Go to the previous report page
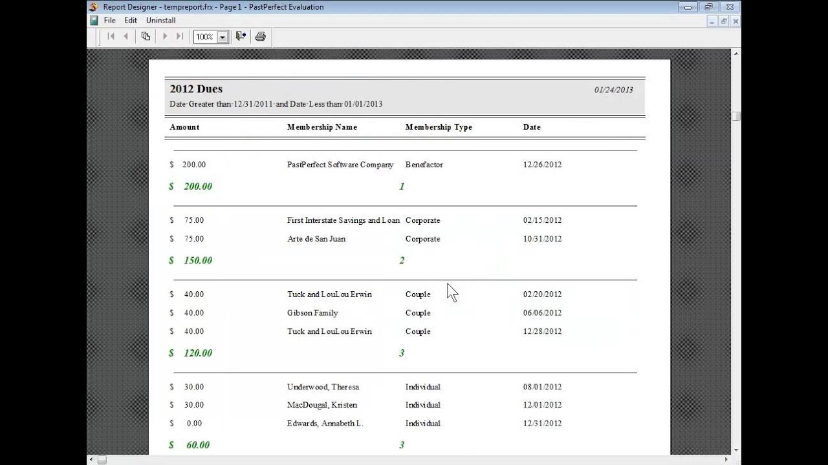 pyautogui.click(x=126, y=37)
